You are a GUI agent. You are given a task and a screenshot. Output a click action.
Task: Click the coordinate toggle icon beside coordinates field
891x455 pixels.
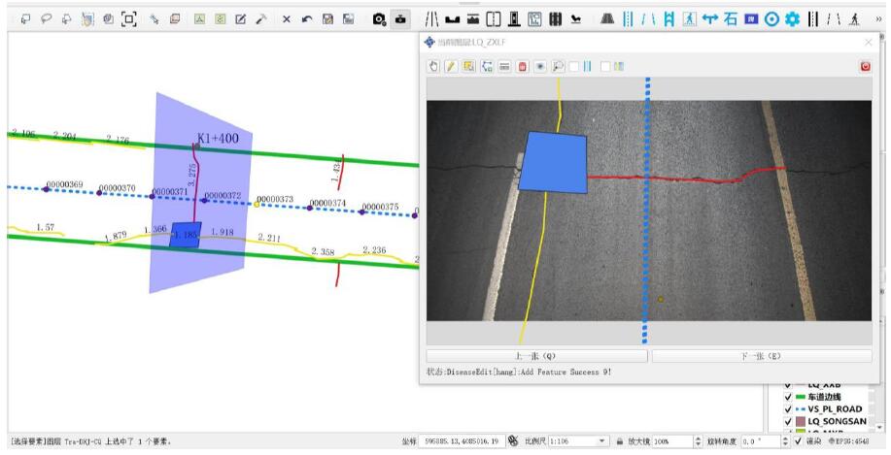click(x=513, y=440)
